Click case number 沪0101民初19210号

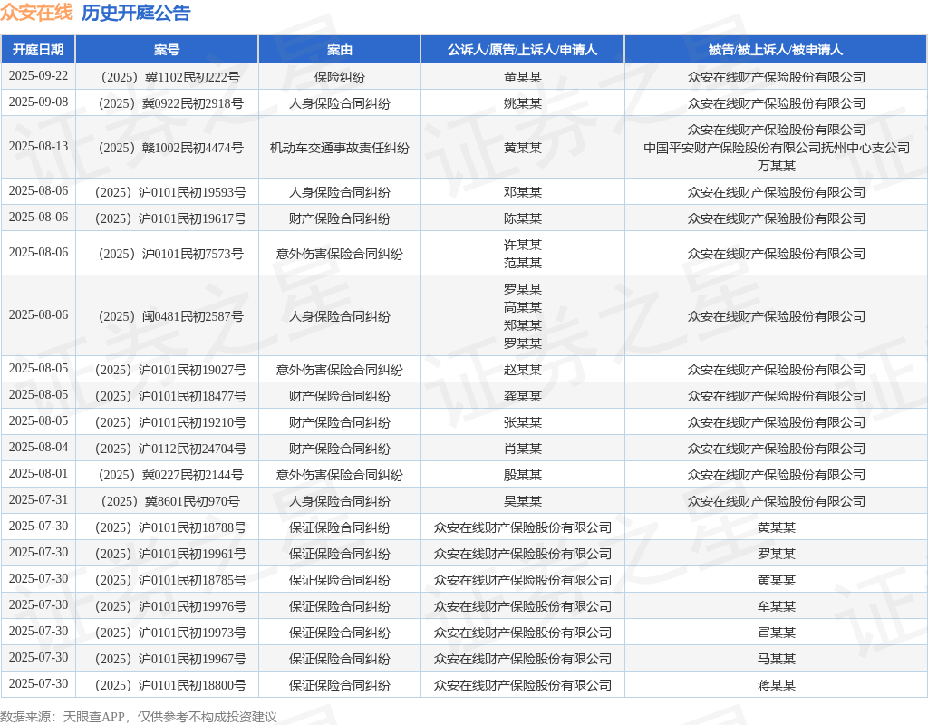tap(170, 422)
